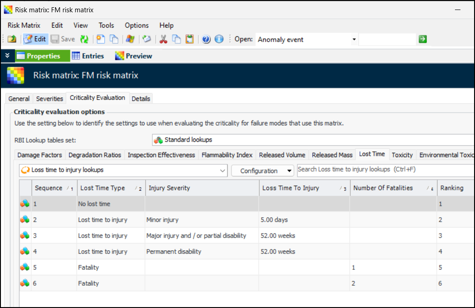The height and width of the screenshot is (308, 475).
Task: Toggle Edit mode in the toolbar
Action: 35,39
